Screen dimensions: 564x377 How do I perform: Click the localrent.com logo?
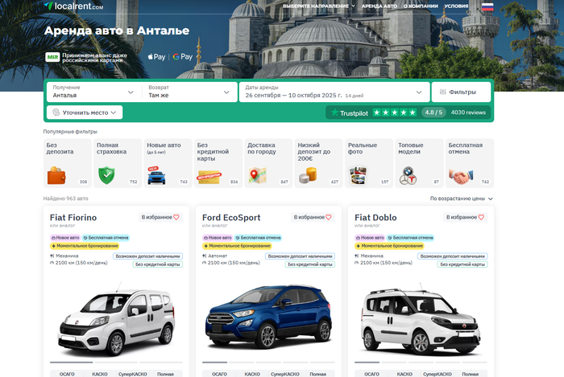(74, 6)
